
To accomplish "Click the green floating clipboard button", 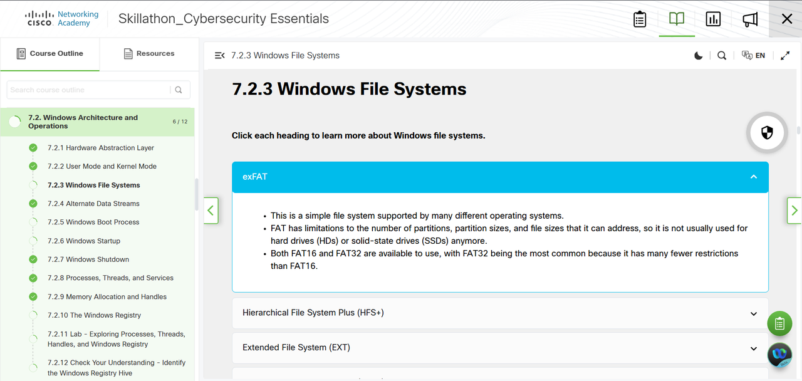I will click(779, 324).
